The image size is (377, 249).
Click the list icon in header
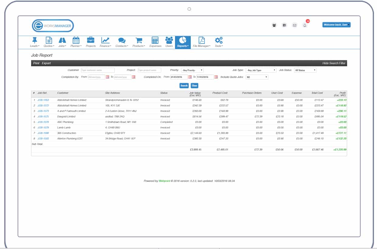(284, 25)
